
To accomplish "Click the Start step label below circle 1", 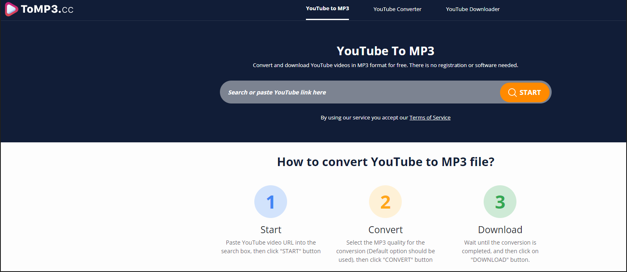I will click(271, 229).
